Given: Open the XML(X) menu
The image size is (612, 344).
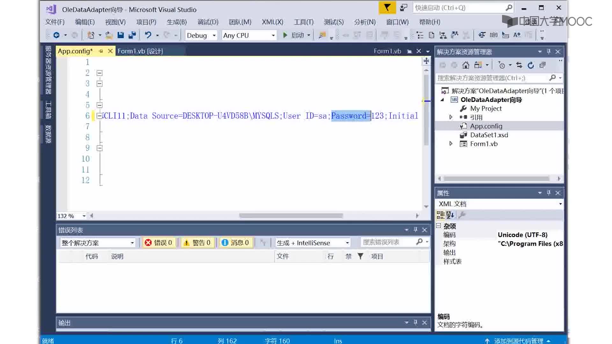Looking at the screenshot, I should [x=273, y=22].
